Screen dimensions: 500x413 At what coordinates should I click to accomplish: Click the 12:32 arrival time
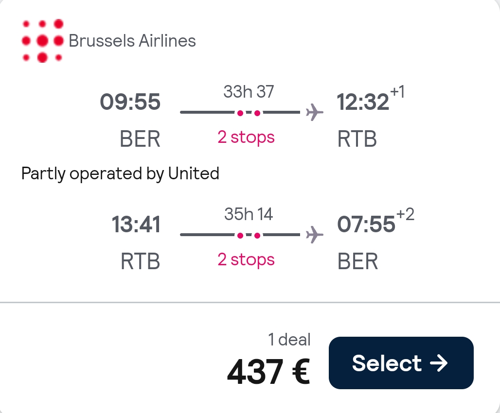coord(363,102)
